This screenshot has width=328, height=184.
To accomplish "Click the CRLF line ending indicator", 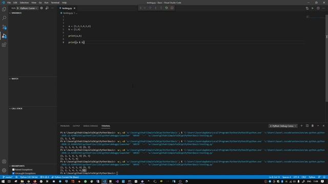I will coord(304,177).
